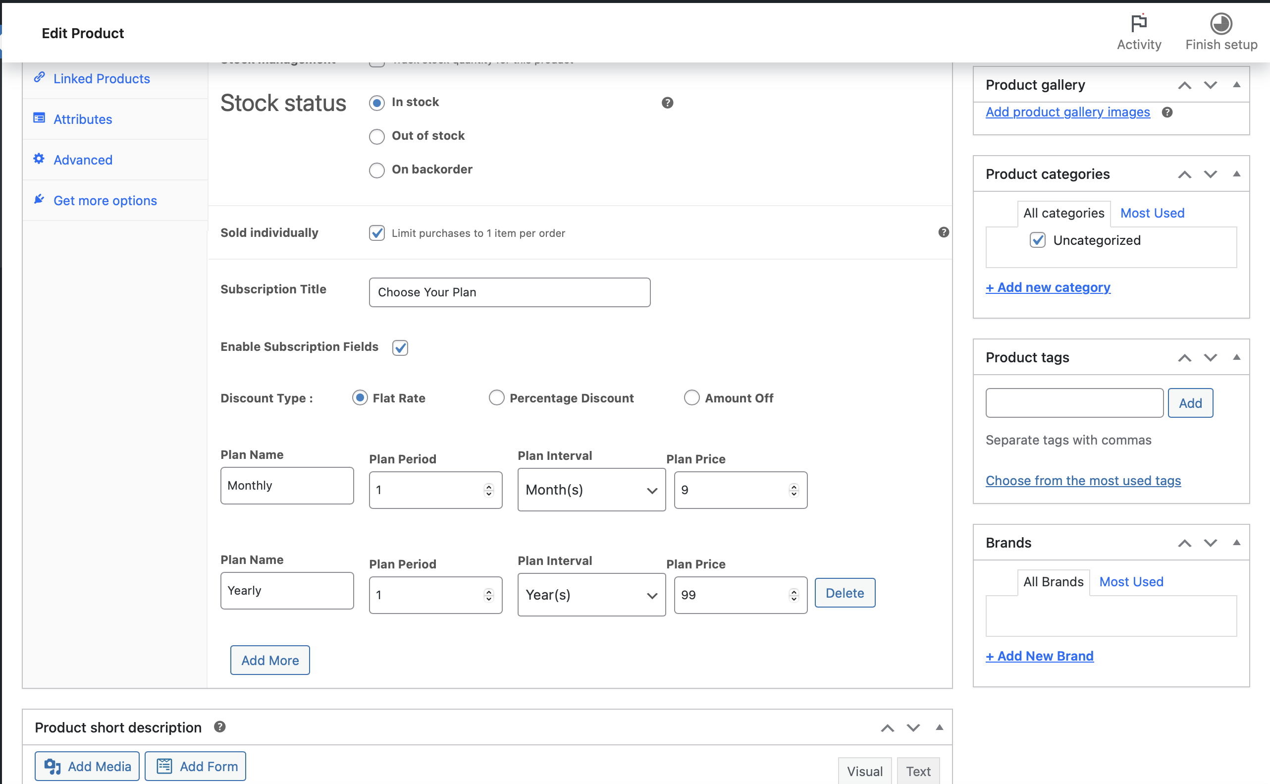Collapse the Product short description panel
Image resolution: width=1270 pixels, height=784 pixels.
point(939,728)
